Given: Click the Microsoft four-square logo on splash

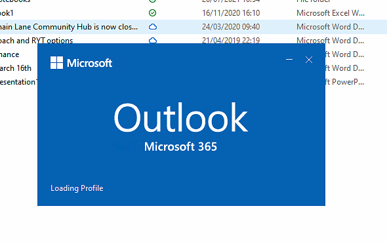Looking at the screenshot, I should (57, 63).
